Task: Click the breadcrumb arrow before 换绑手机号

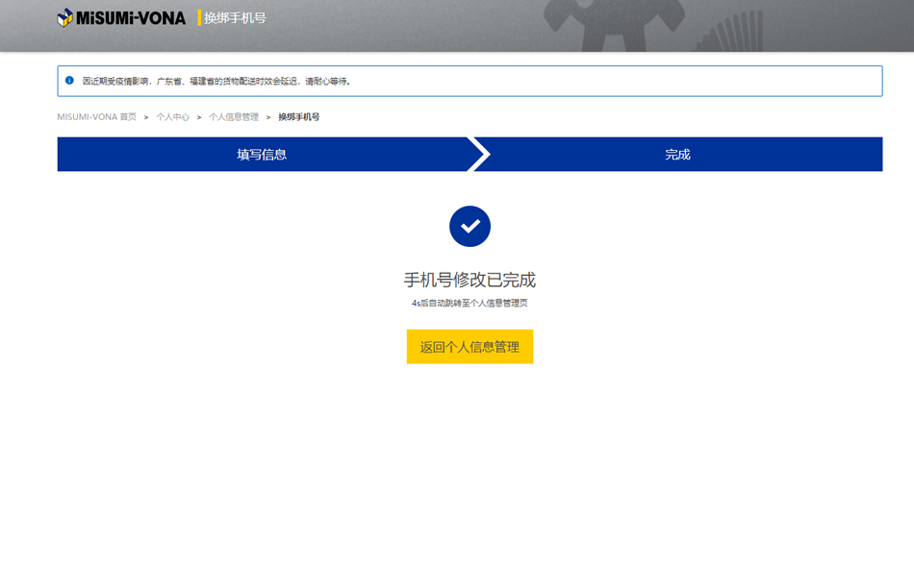Action: (268, 117)
